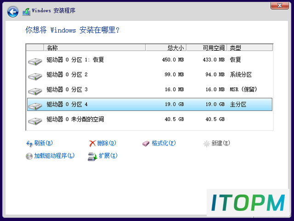
Task: Click the MSR (保留) type cell
Action: click(243, 89)
